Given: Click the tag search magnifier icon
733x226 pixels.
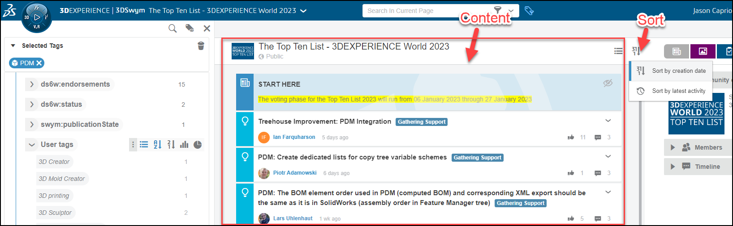Looking at the screenshot, I should (x=172, y=29).
